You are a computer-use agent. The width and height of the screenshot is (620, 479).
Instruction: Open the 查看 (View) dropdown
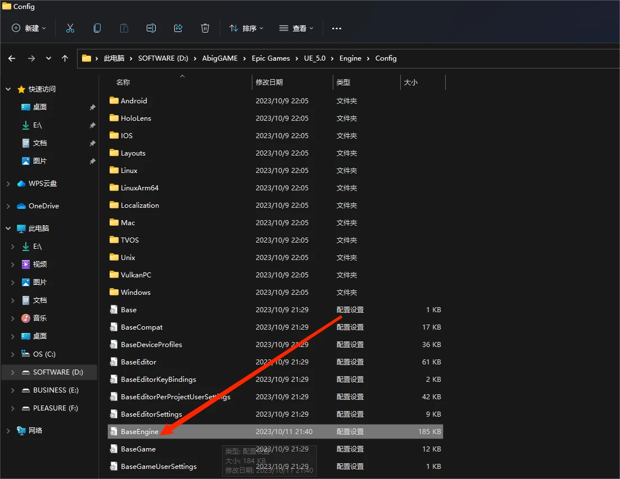click(296, 28)
